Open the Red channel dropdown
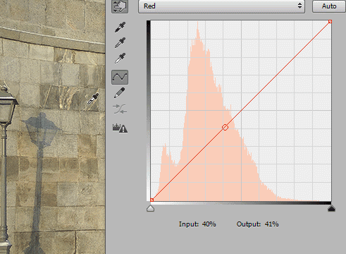The image size is (346, 254). 221,6
